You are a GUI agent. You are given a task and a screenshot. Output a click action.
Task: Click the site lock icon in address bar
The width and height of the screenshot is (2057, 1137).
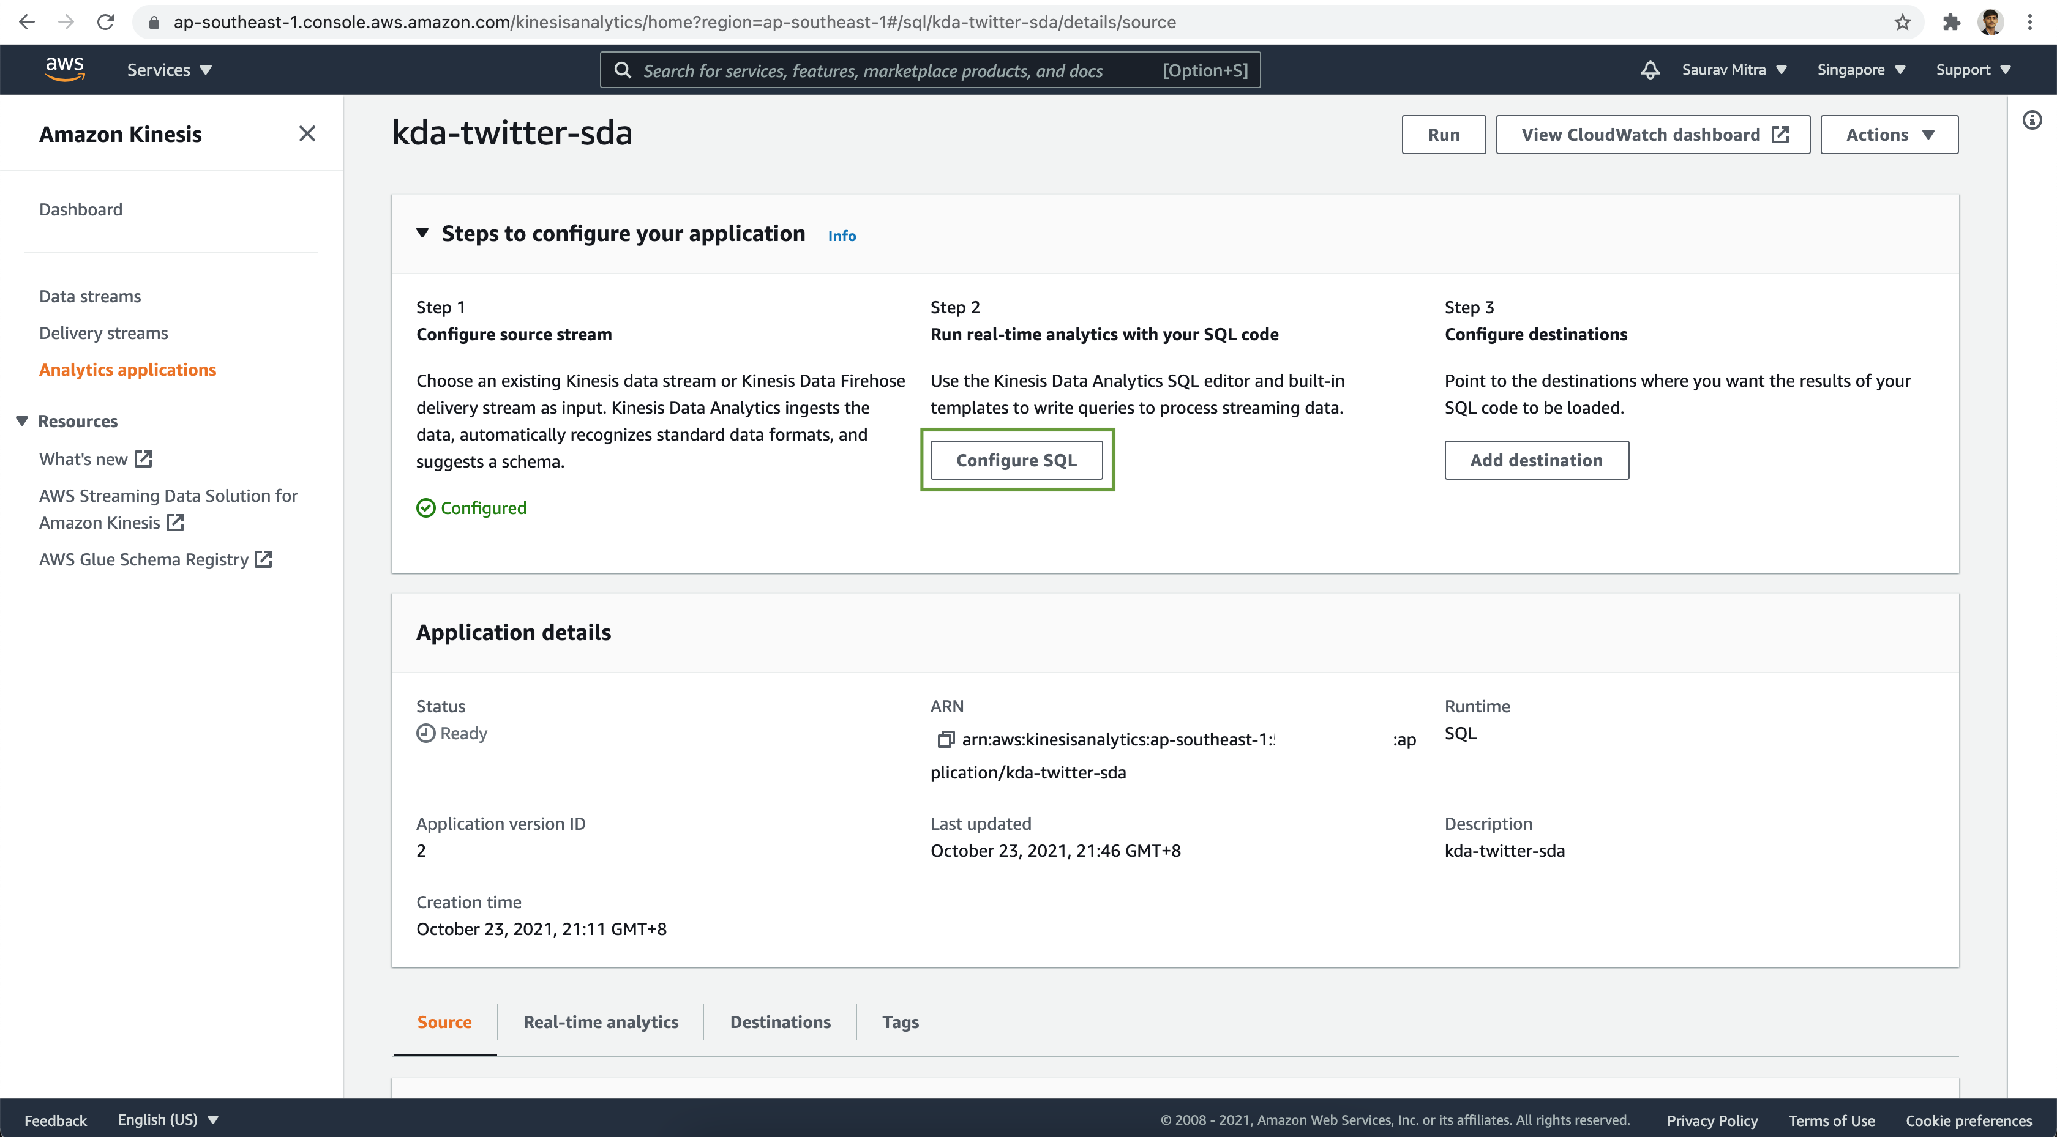click(154, 23)
